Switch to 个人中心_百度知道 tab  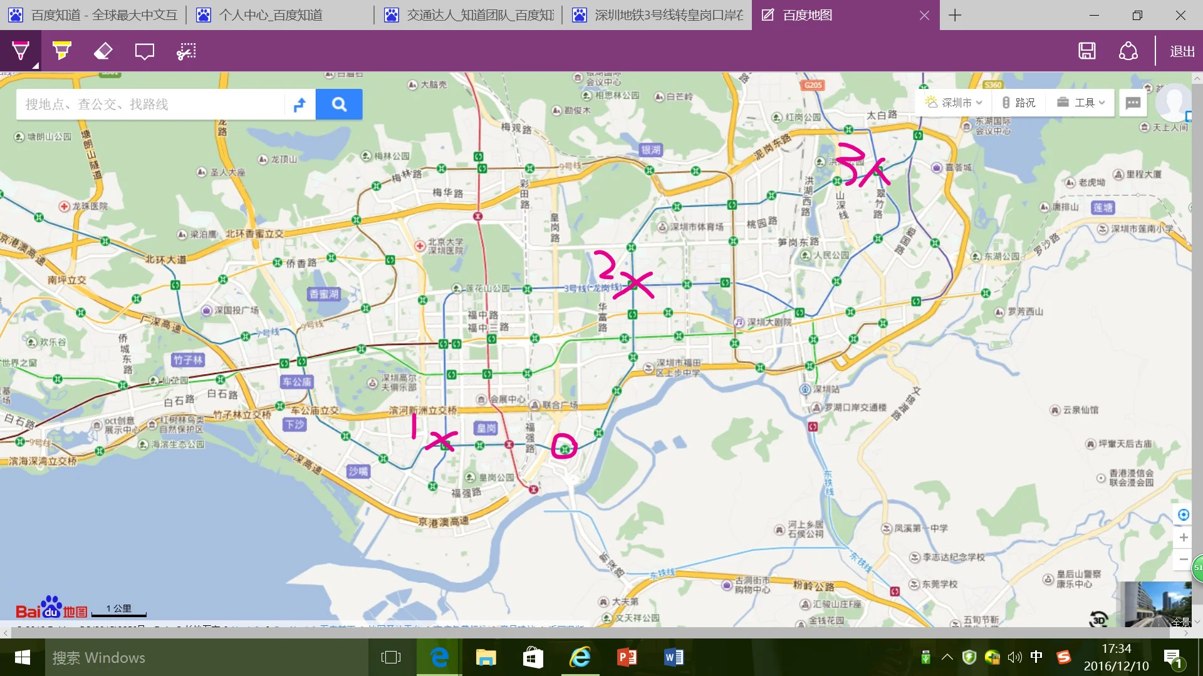point(271,15)
